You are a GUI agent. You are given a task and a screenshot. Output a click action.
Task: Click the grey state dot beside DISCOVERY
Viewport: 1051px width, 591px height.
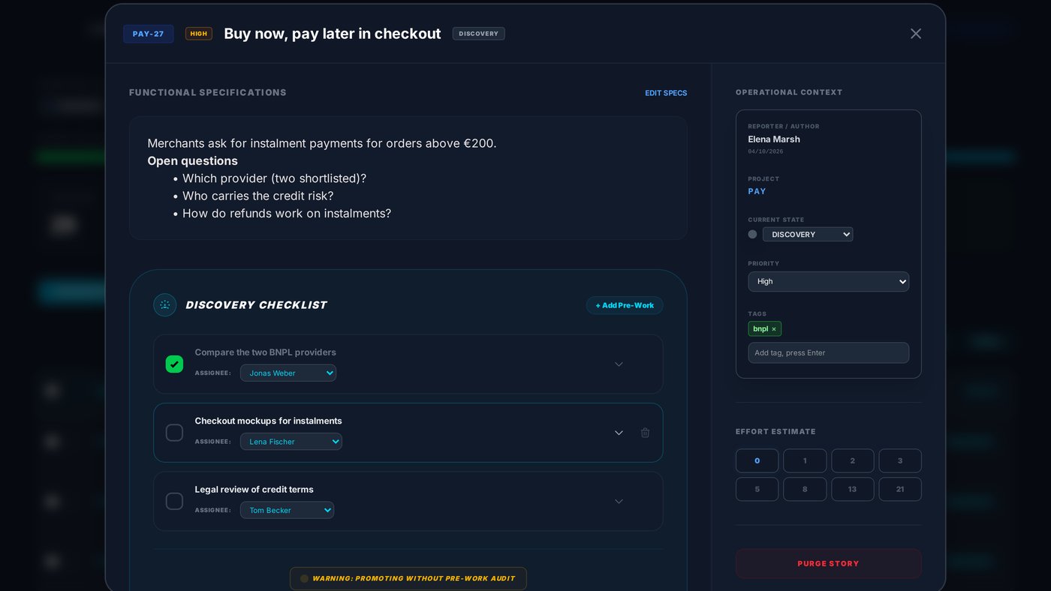pos(752,235)
